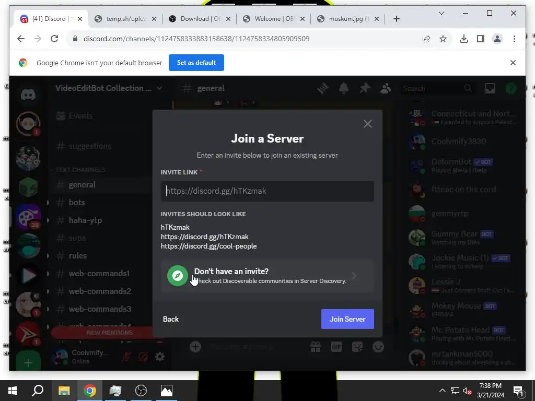The height and width of the screenshot is (401, 535).
Task: Click the Discord Search box
Action: click(438, 88)
